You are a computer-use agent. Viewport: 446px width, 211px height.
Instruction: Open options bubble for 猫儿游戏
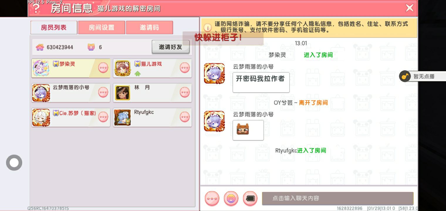[185, 68]
